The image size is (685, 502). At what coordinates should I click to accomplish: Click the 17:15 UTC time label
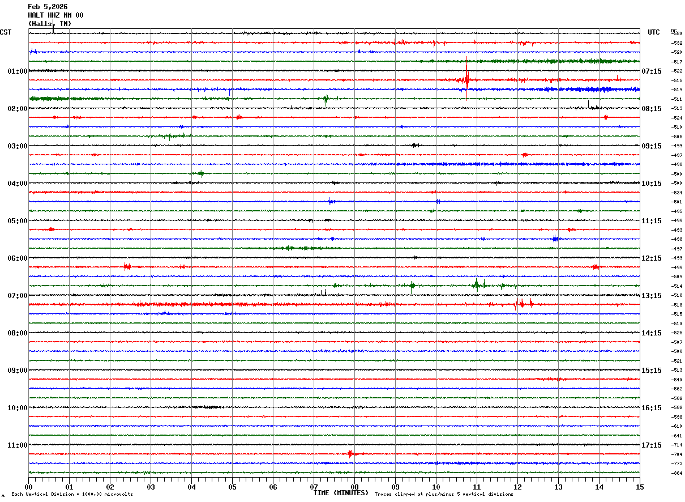pyautogui.click(x=652, y=445)
